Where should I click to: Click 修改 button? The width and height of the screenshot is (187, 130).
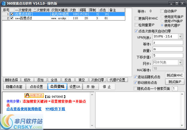tap(27, 80)
